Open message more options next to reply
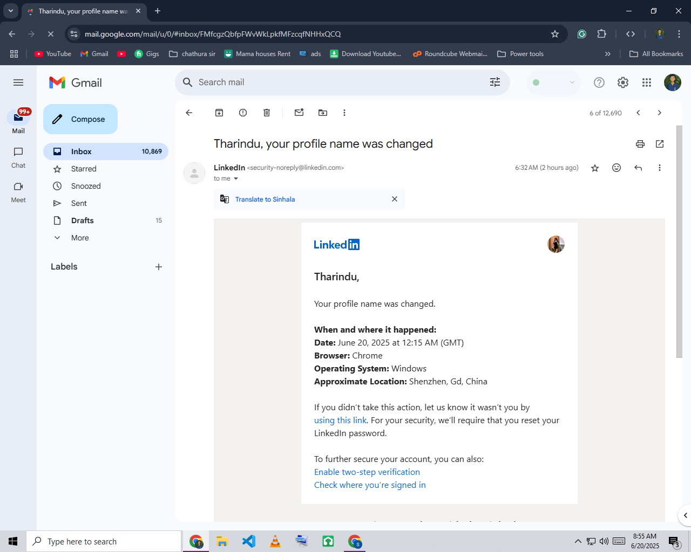Image resolution: width=691 pixels, height=552 pixels. [660, 168]
